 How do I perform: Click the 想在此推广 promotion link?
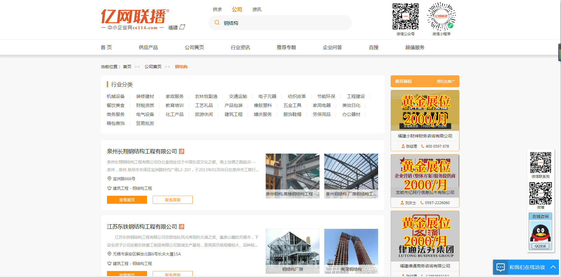click(x=445, y=81)
